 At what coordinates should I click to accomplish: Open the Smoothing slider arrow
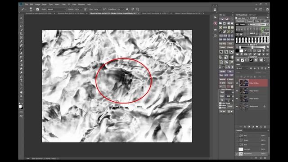(123, 9)
